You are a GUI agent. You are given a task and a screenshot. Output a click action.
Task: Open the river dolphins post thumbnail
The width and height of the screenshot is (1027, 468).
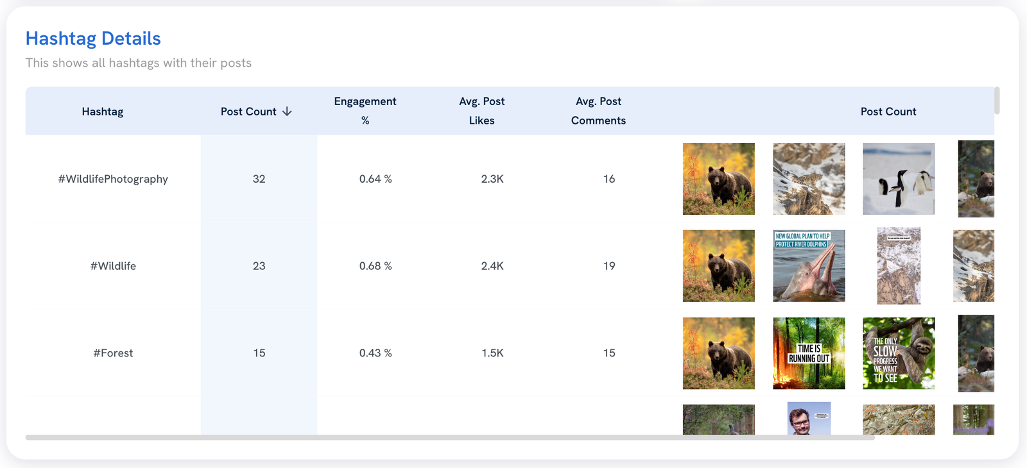pos(809,266)
